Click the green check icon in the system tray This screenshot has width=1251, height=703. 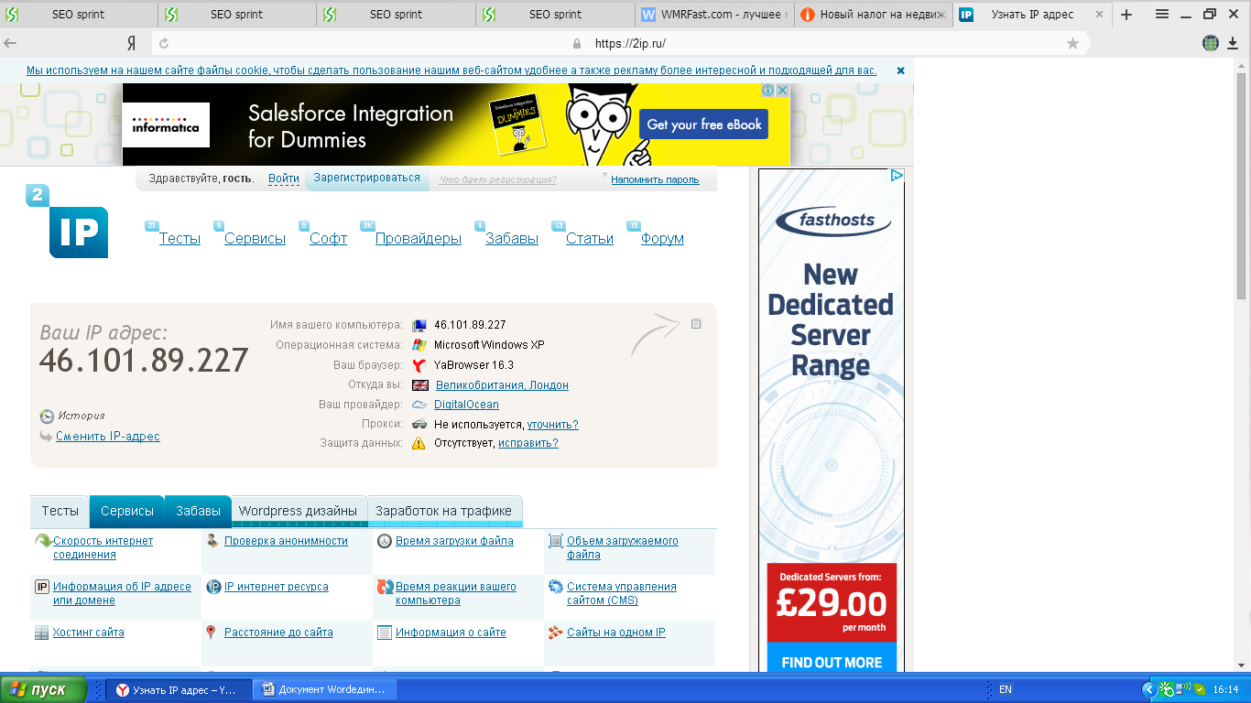tap(1200, 689)
